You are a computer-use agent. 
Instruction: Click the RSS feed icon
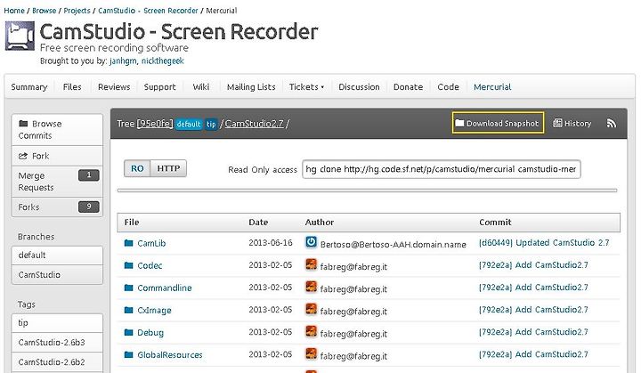click(x=611, y=123)
